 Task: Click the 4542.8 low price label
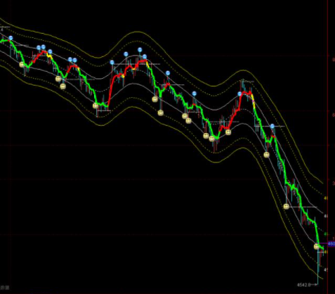click(x=303, y=285)
